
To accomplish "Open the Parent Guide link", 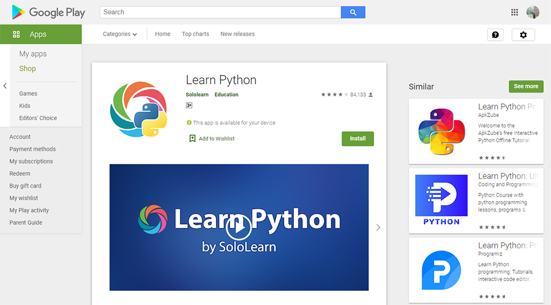I will point(26,223).
